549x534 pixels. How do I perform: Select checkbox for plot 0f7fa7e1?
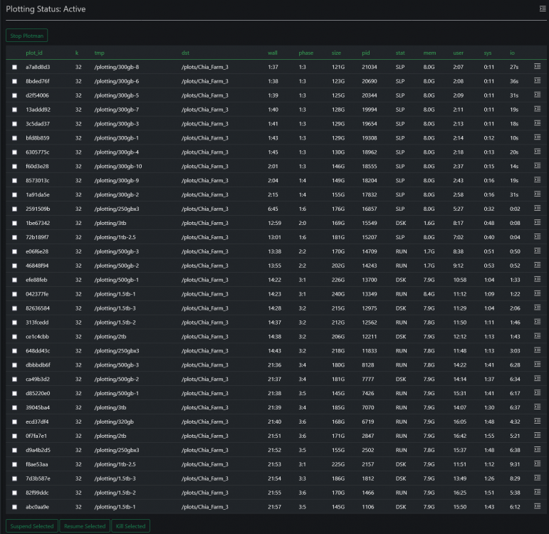tap(14, 436)
